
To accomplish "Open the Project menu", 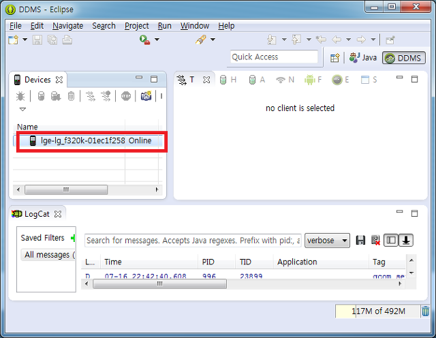I will click(136, 26).
